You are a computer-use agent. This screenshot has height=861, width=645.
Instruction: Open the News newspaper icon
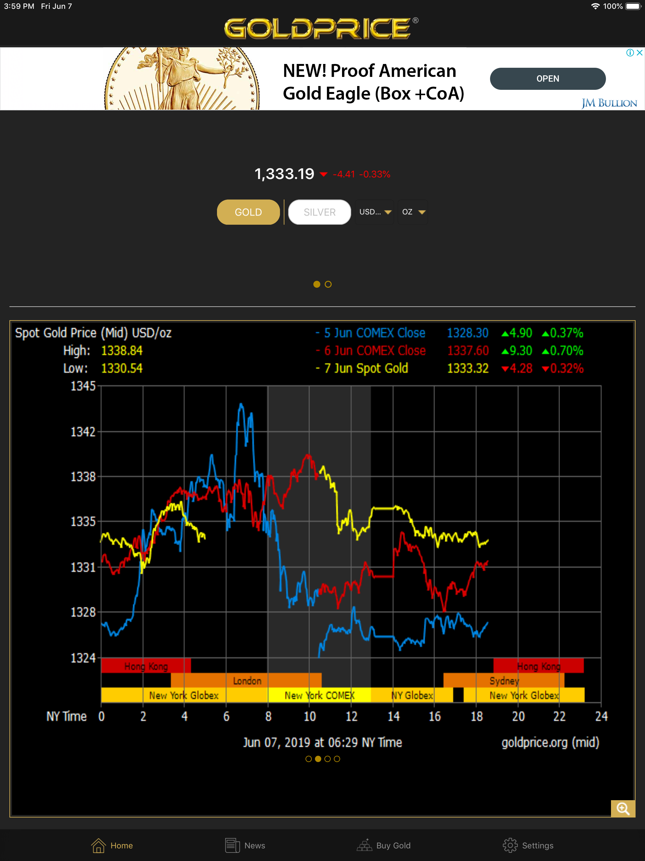pyautogui.click(x=232, y=846)
